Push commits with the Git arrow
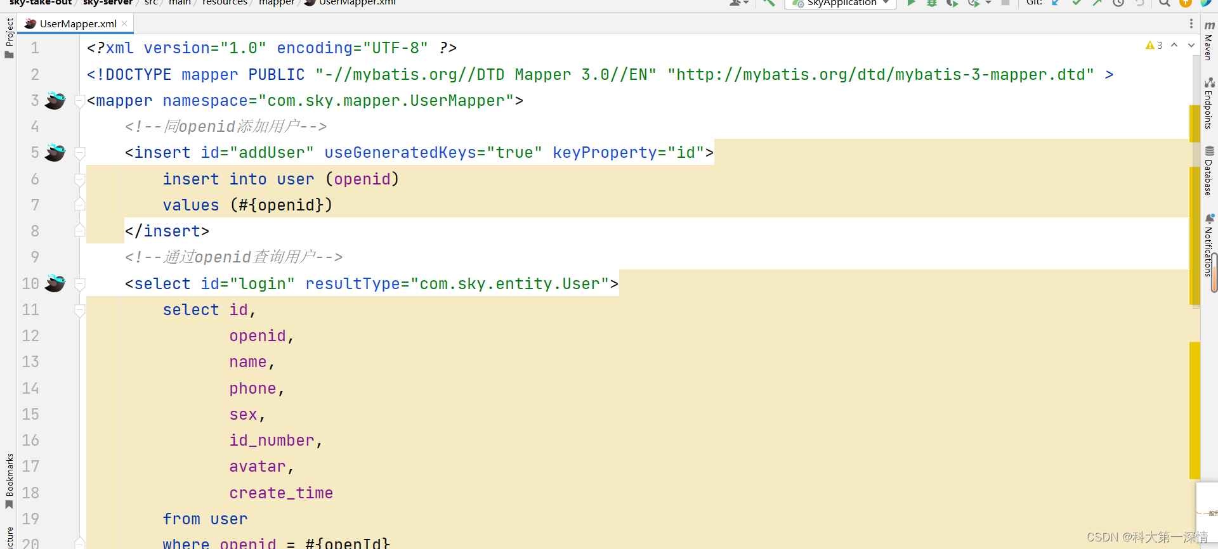This screenshot has width=1218, height=549. tap(1097, 3)
